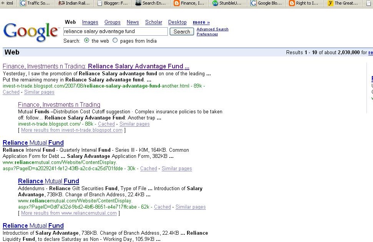Open 'More results from www.reliancemutual.com'
This screenshot has width=373, height=242.
[x=69, y=213]
